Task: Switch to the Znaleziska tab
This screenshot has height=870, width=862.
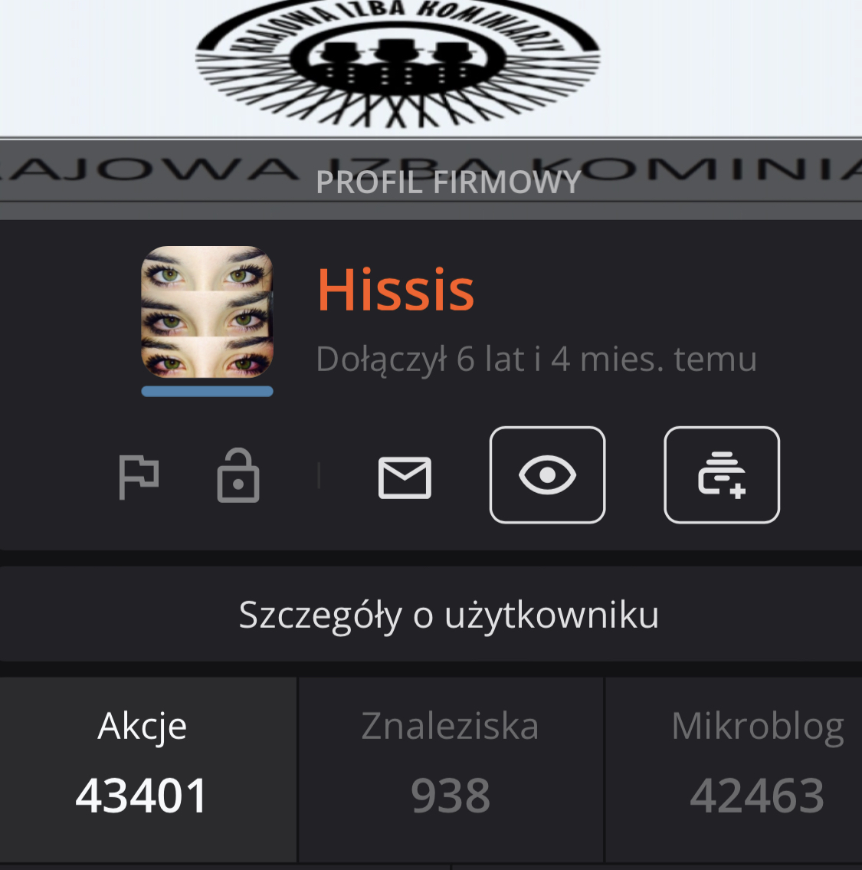Action: [x=450, y=770]
